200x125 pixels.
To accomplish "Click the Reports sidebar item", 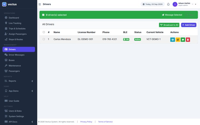I will coord(19,81).
